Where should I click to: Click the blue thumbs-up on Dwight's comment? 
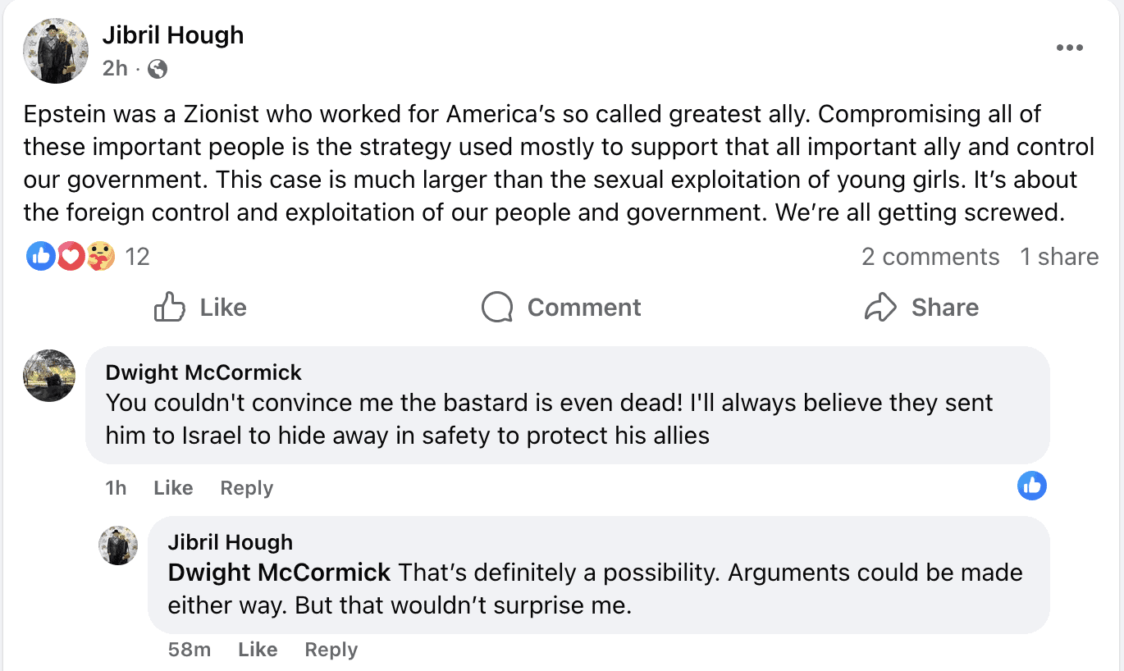pyautogui.click(x=1032, y=486)
